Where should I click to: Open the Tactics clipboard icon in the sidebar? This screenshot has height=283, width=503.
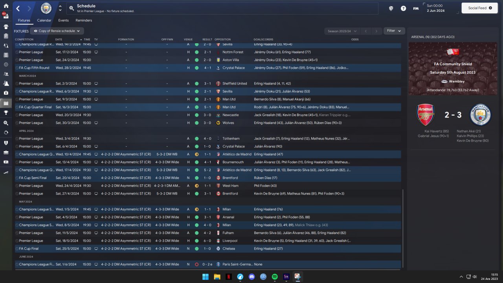coord(6,36)
